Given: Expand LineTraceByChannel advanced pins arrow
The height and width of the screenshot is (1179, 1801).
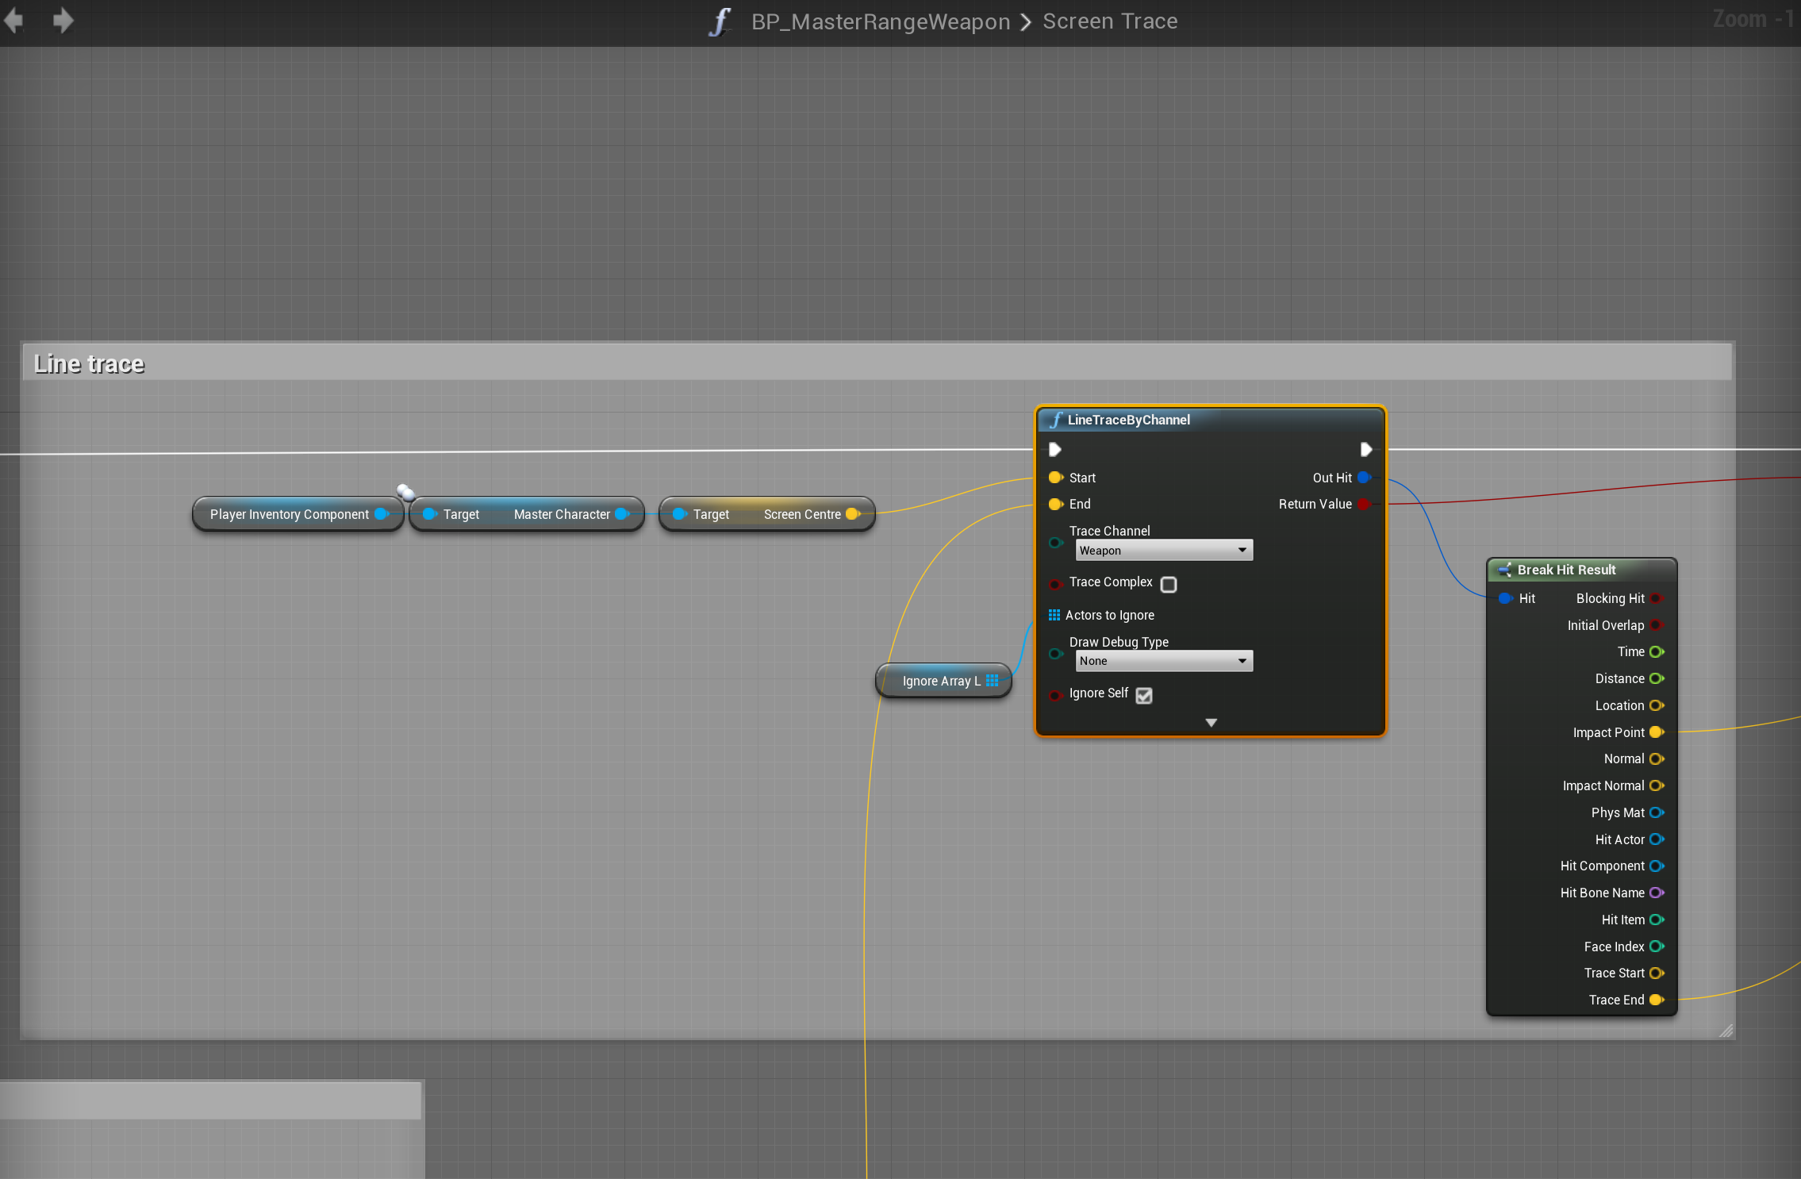Looking at the screenshot, I should pyautogui.click(x=1211, y=723).
